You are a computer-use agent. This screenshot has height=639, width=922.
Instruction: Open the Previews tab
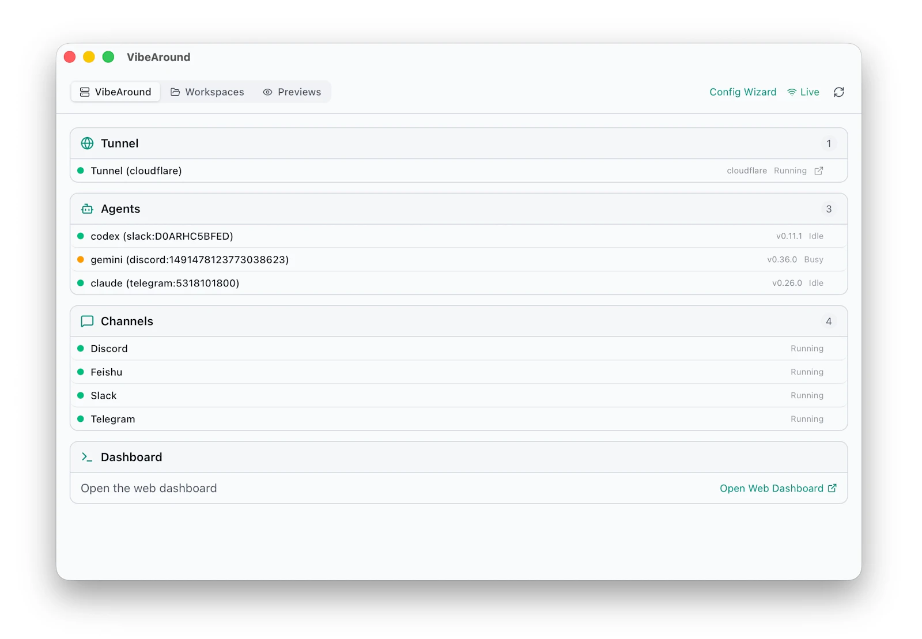coord(292,92)
